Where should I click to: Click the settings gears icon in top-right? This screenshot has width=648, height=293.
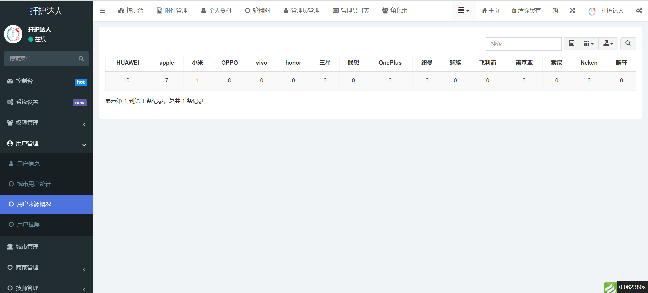point(639,10)
